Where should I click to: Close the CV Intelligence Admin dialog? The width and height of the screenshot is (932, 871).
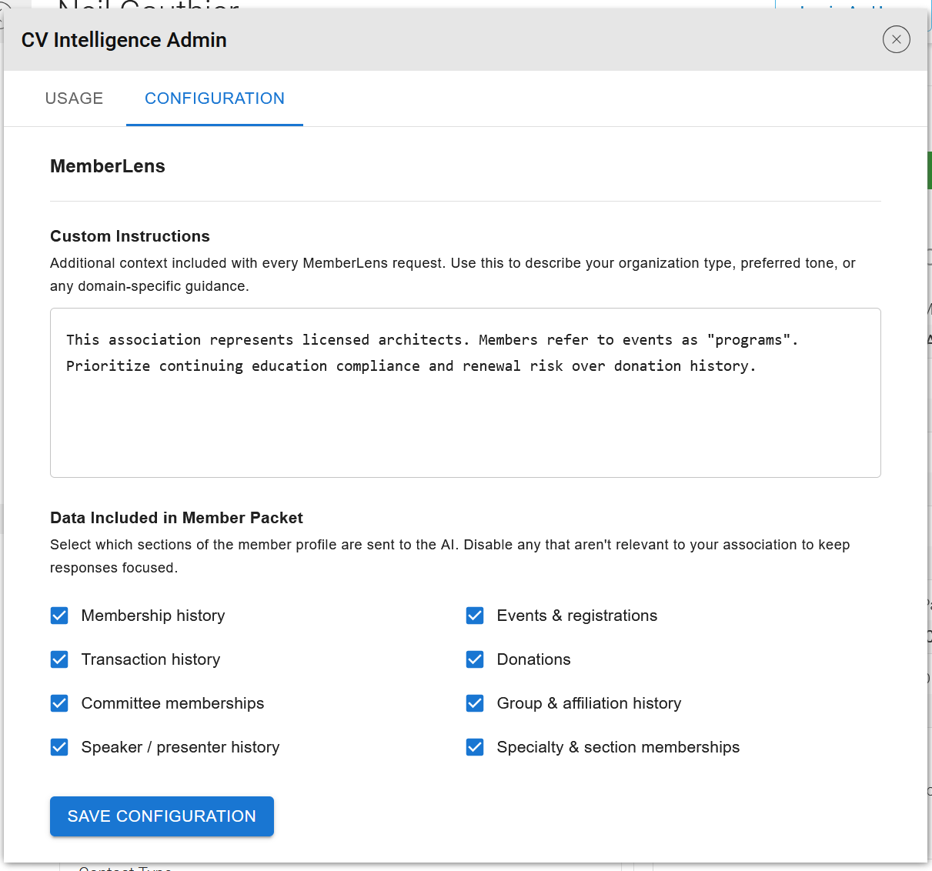click(x=897, y=39)
